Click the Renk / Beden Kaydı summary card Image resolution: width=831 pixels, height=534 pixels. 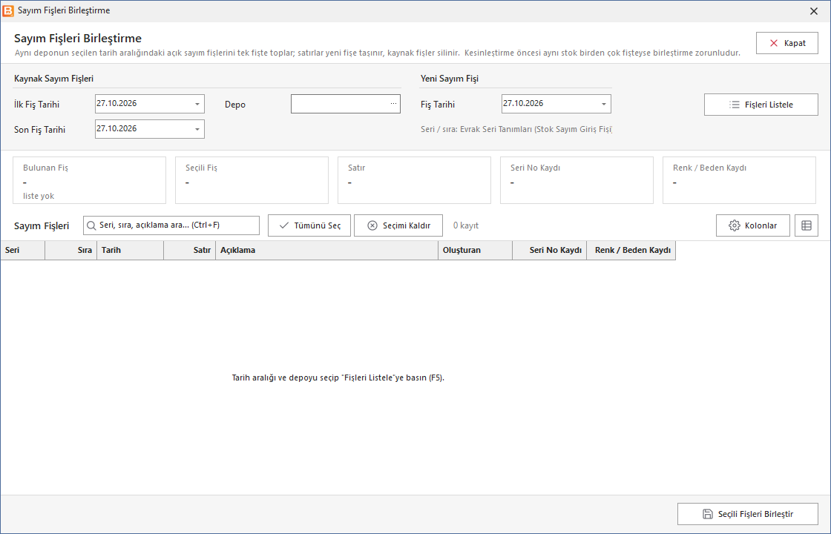coord(739,180)
